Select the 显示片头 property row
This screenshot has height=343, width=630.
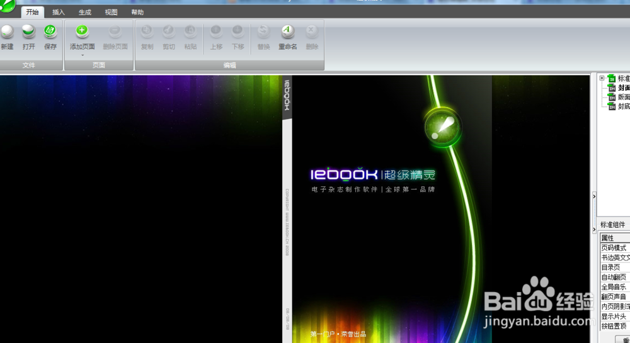615,316
